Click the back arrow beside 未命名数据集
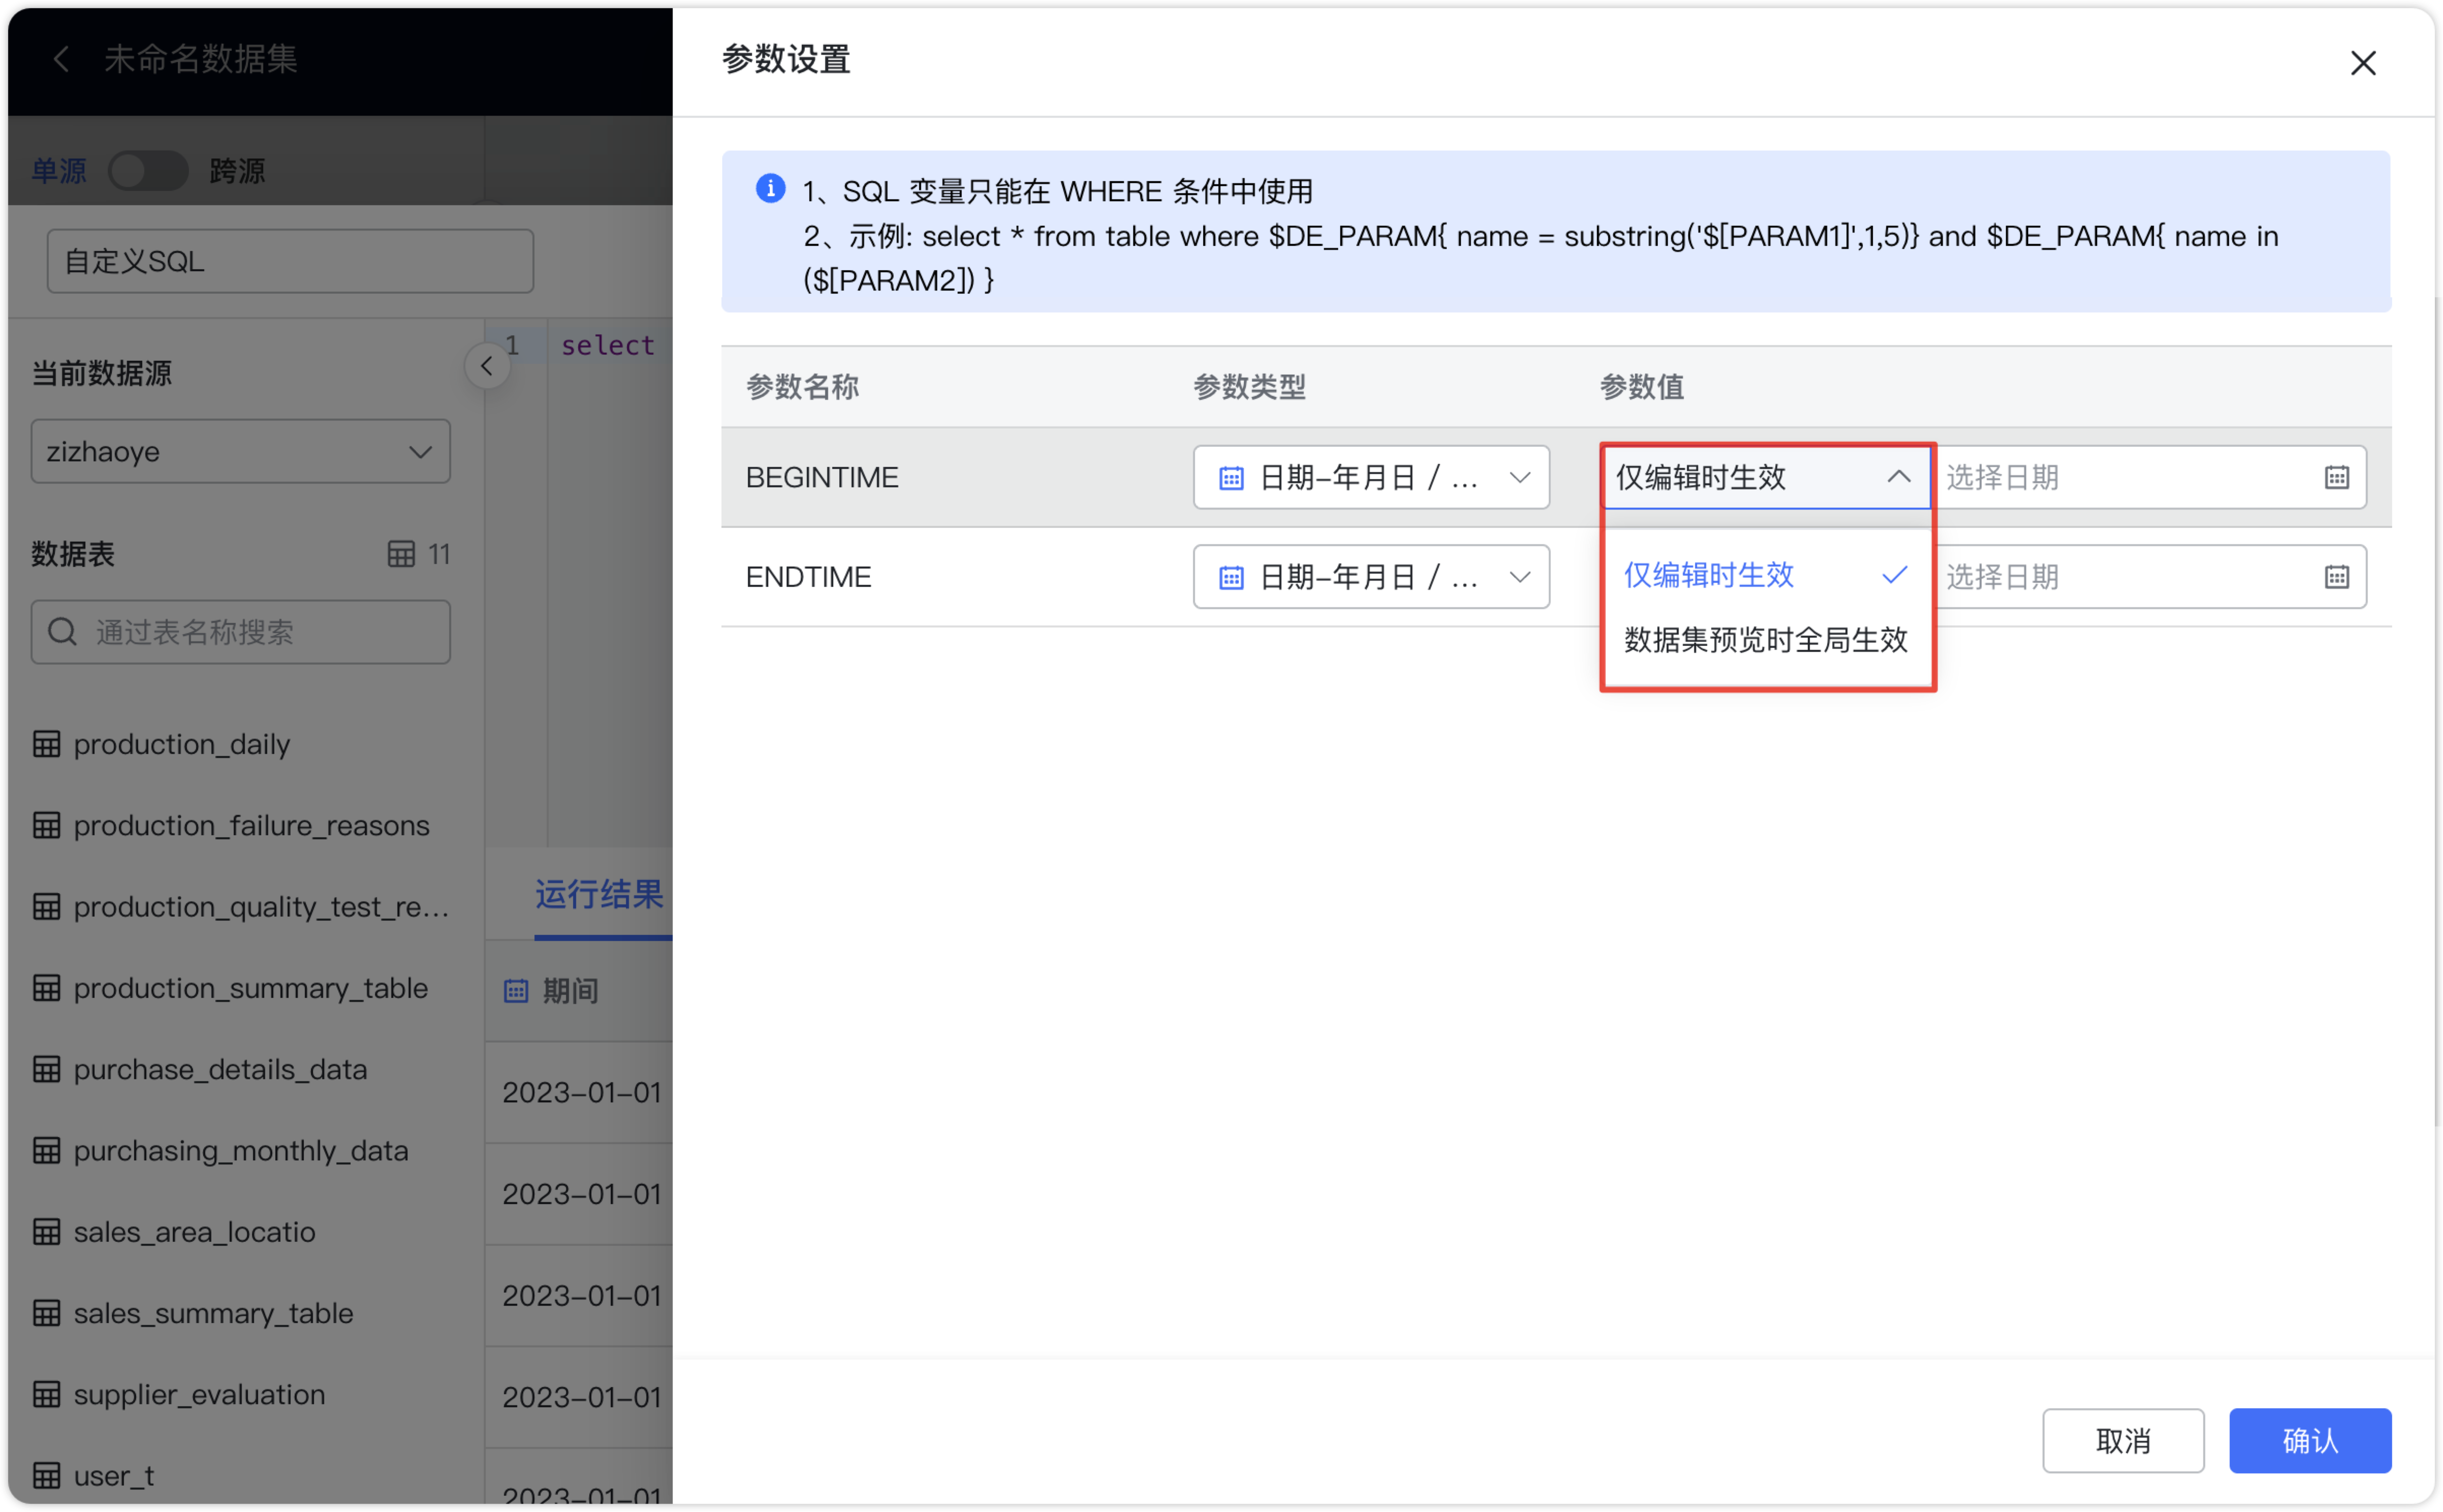This screenshot has width=2443, height=1512. point(61,59)
